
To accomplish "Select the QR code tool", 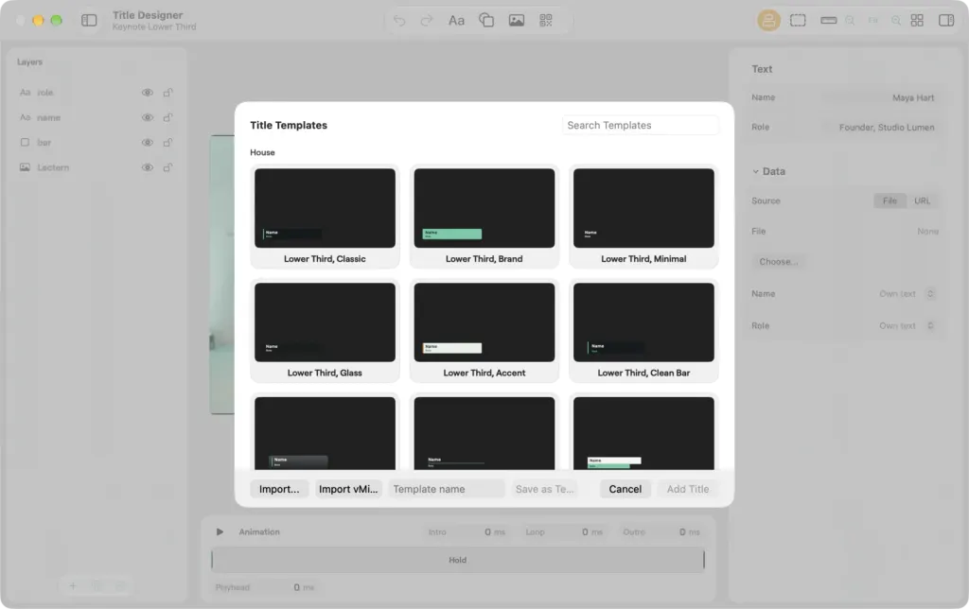I will coord(546,21).
